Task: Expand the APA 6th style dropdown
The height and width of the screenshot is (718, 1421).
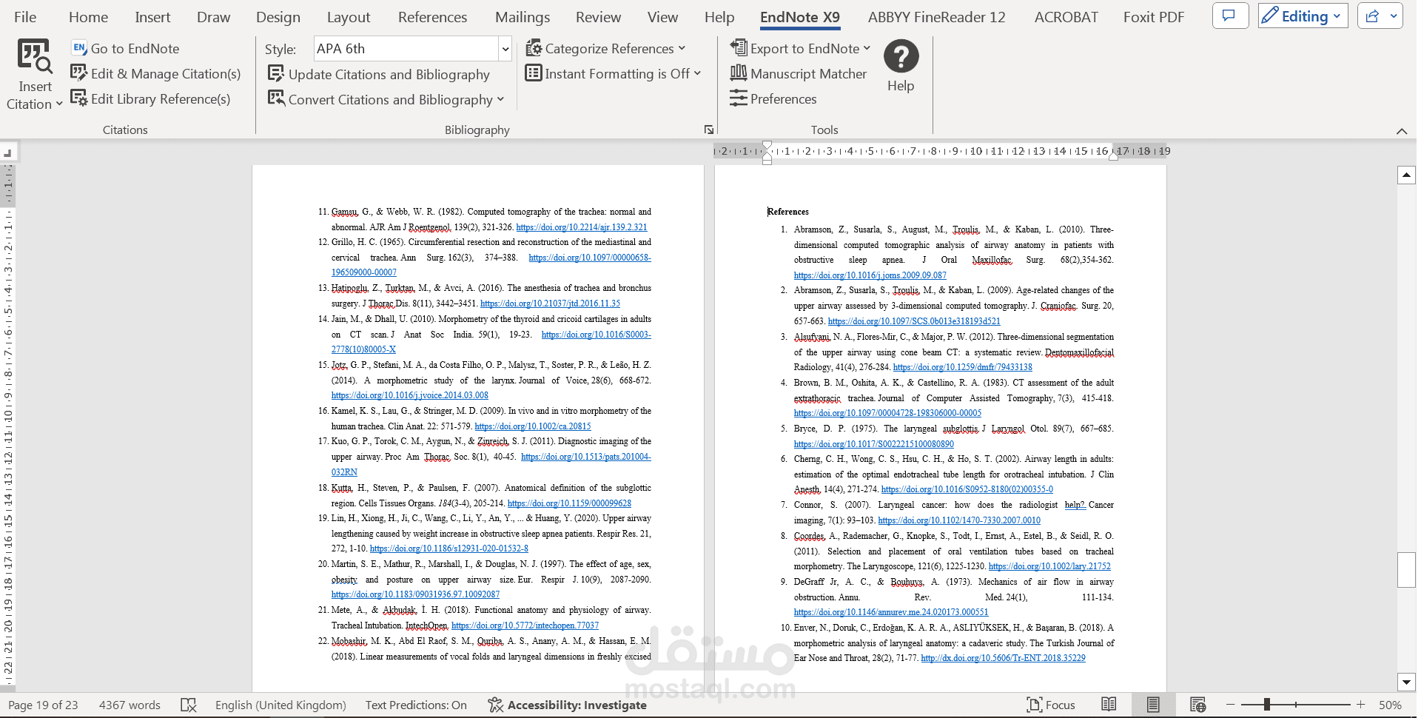Action: 505,50
